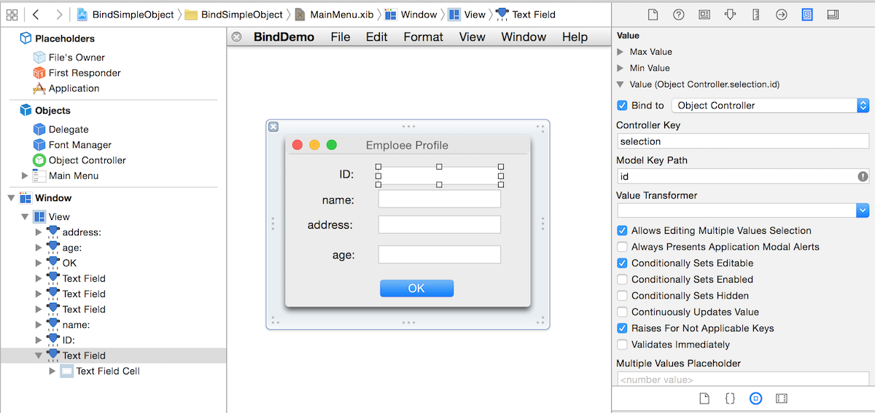This screenshot has width=875, height=413.
Task: Expand the OK outline item
Action: (x=39, y=262)
